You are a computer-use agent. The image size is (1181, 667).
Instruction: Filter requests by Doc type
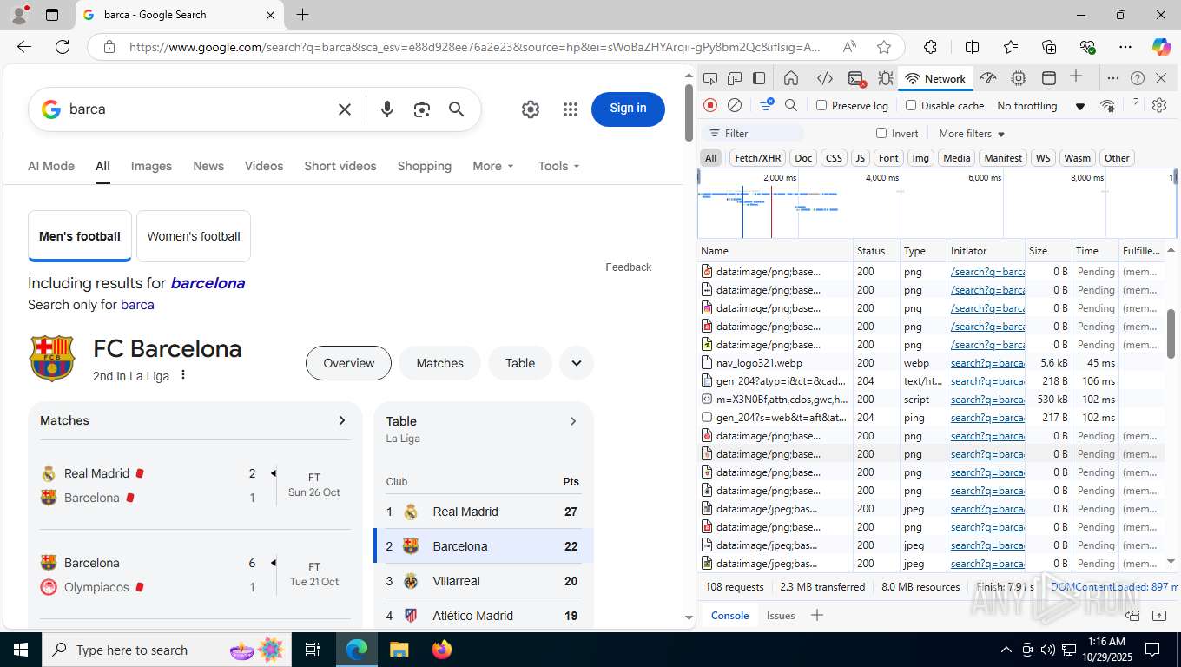803,158
